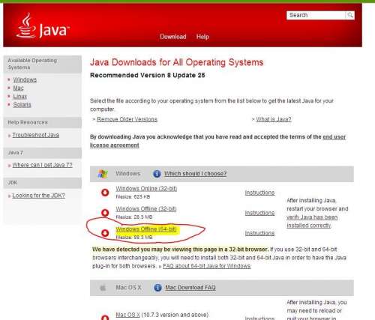The image size is (375, 320).
Task: Download Windows Offline (32-bit) link
Action: point(146,209)
